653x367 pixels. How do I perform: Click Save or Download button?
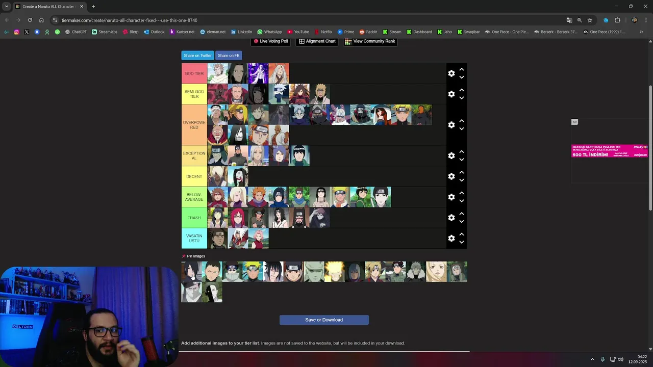point(324,320)
